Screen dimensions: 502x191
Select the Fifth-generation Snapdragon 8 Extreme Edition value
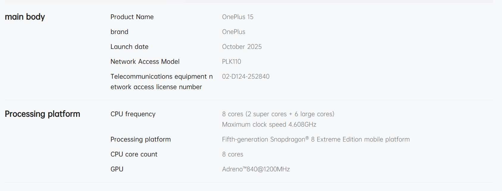[316, 139]
